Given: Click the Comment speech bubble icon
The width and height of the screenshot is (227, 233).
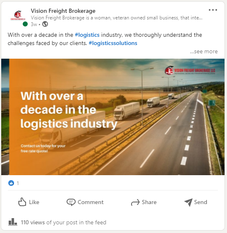Looking at the screenshot, I should tap(71, 202).
